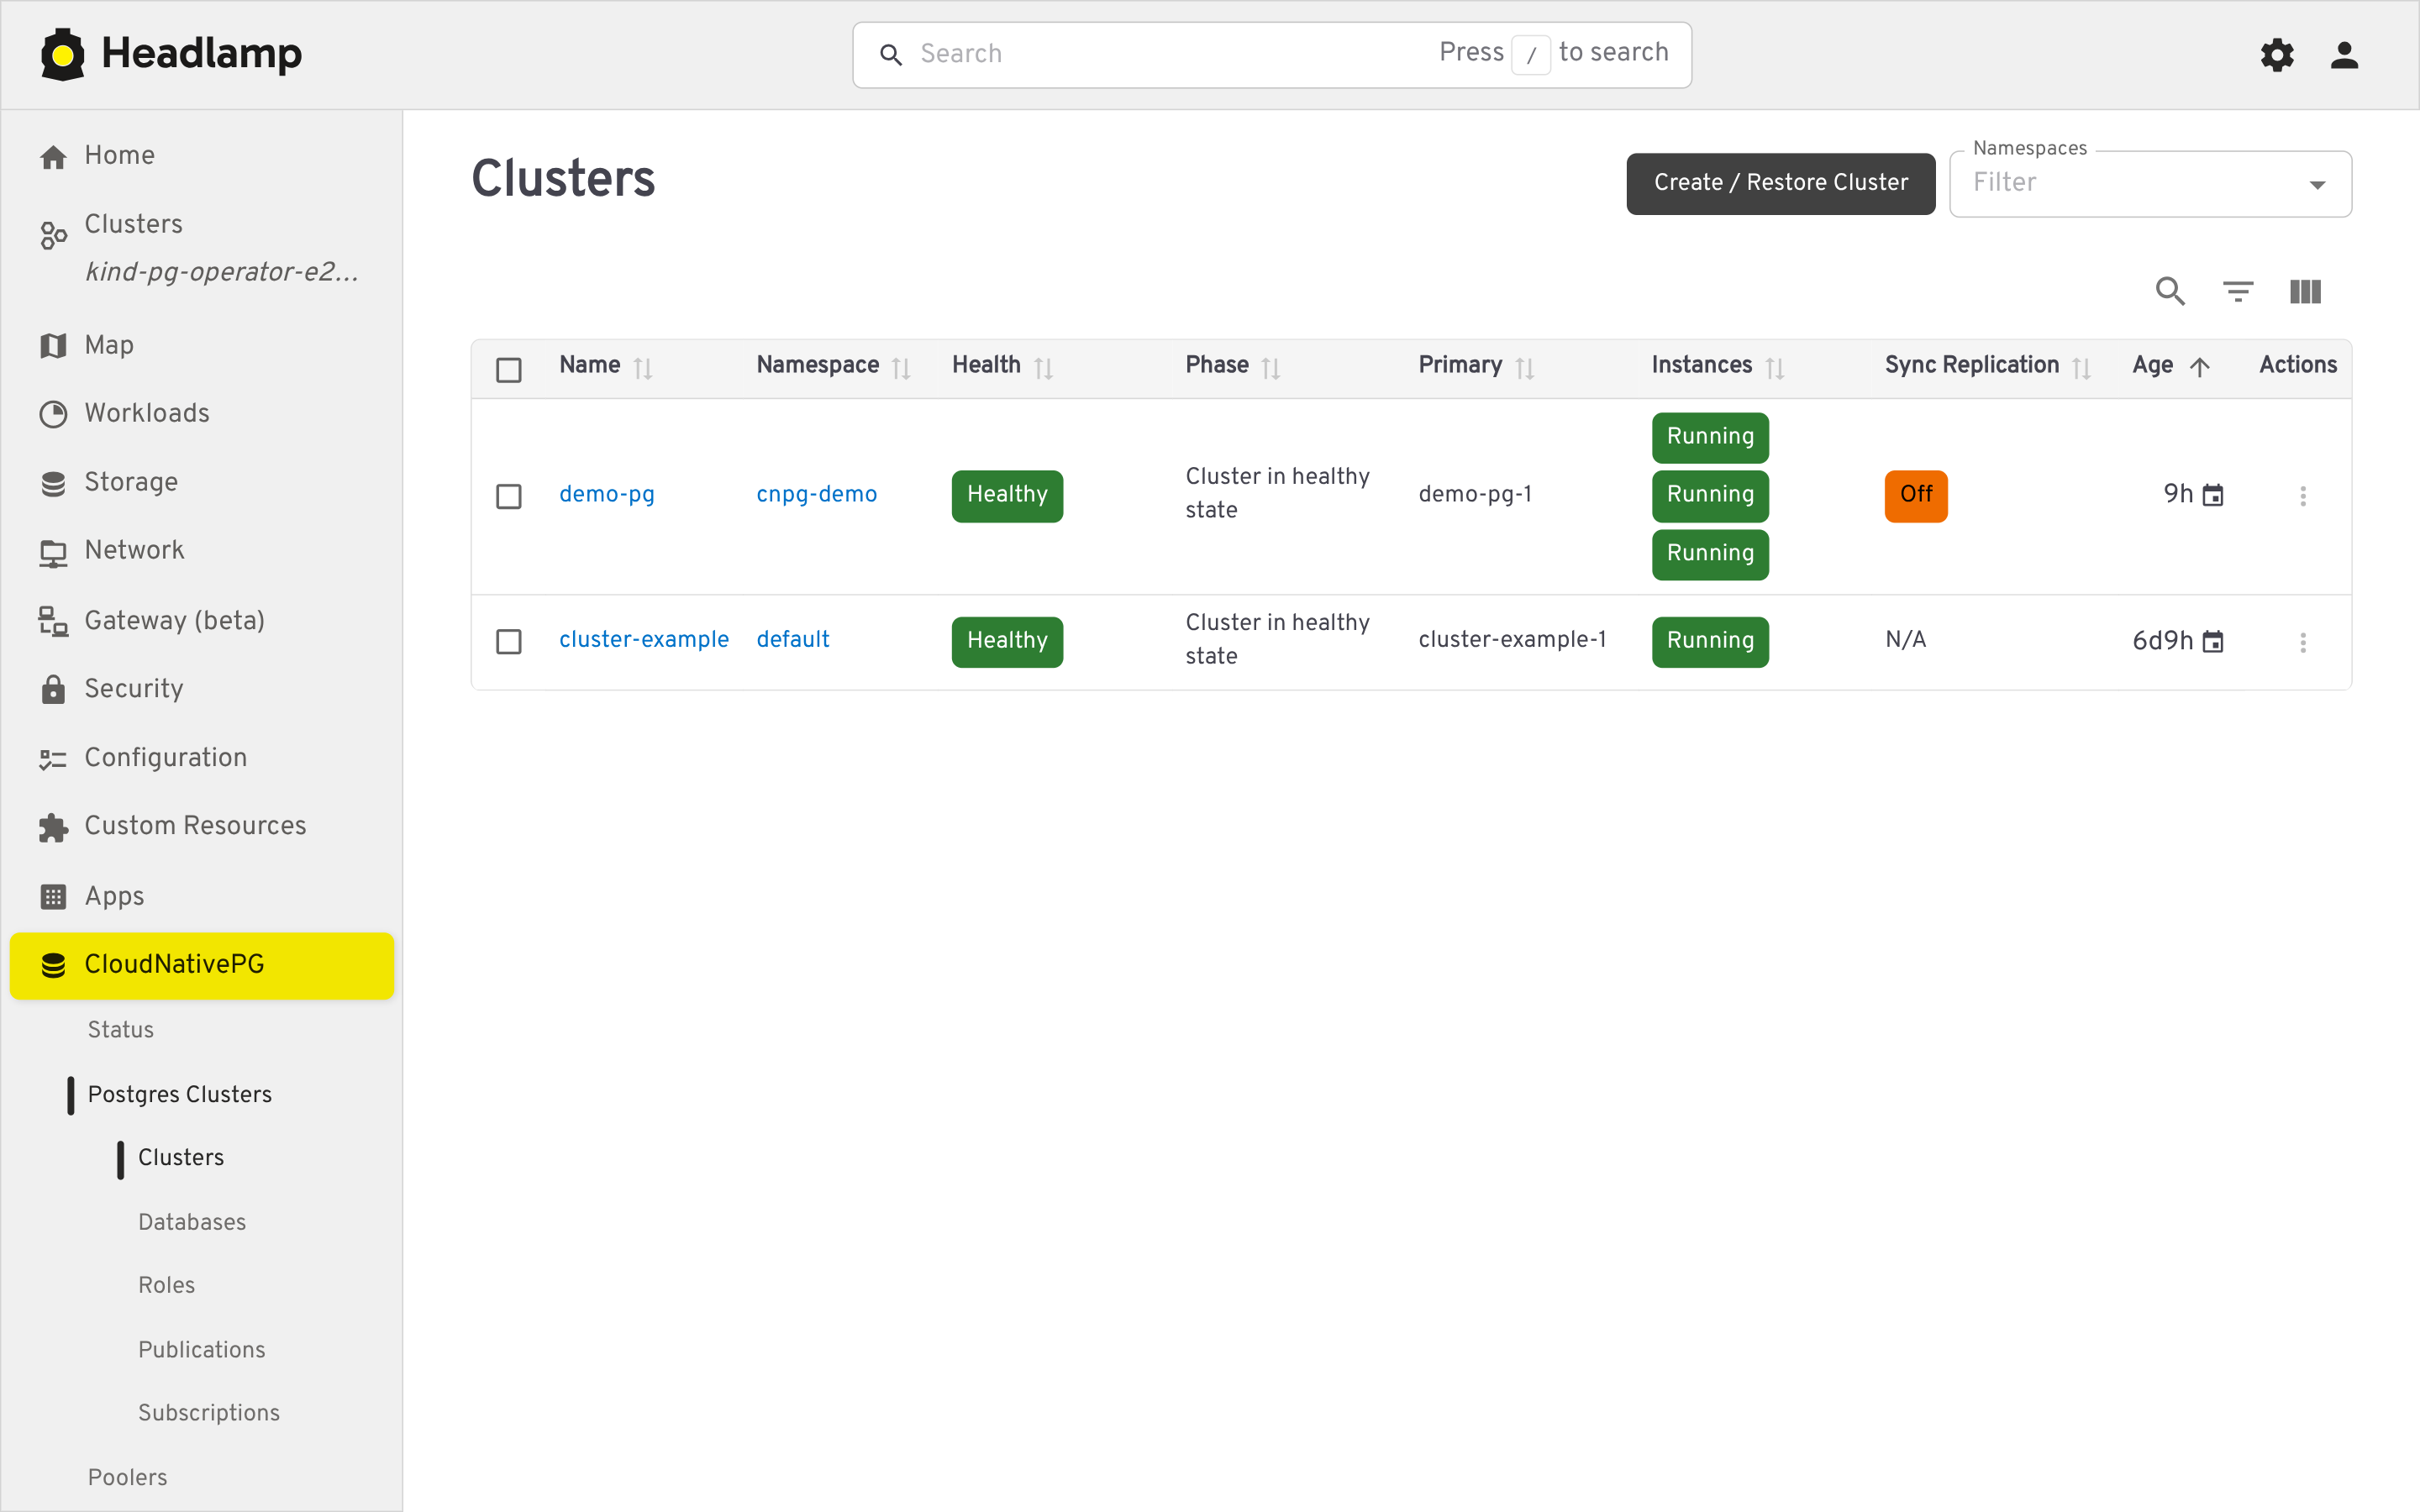Open Roles under Postgres Clusters
The width and height of the screenshot is (2420, 1512).
pos(166,1285)
